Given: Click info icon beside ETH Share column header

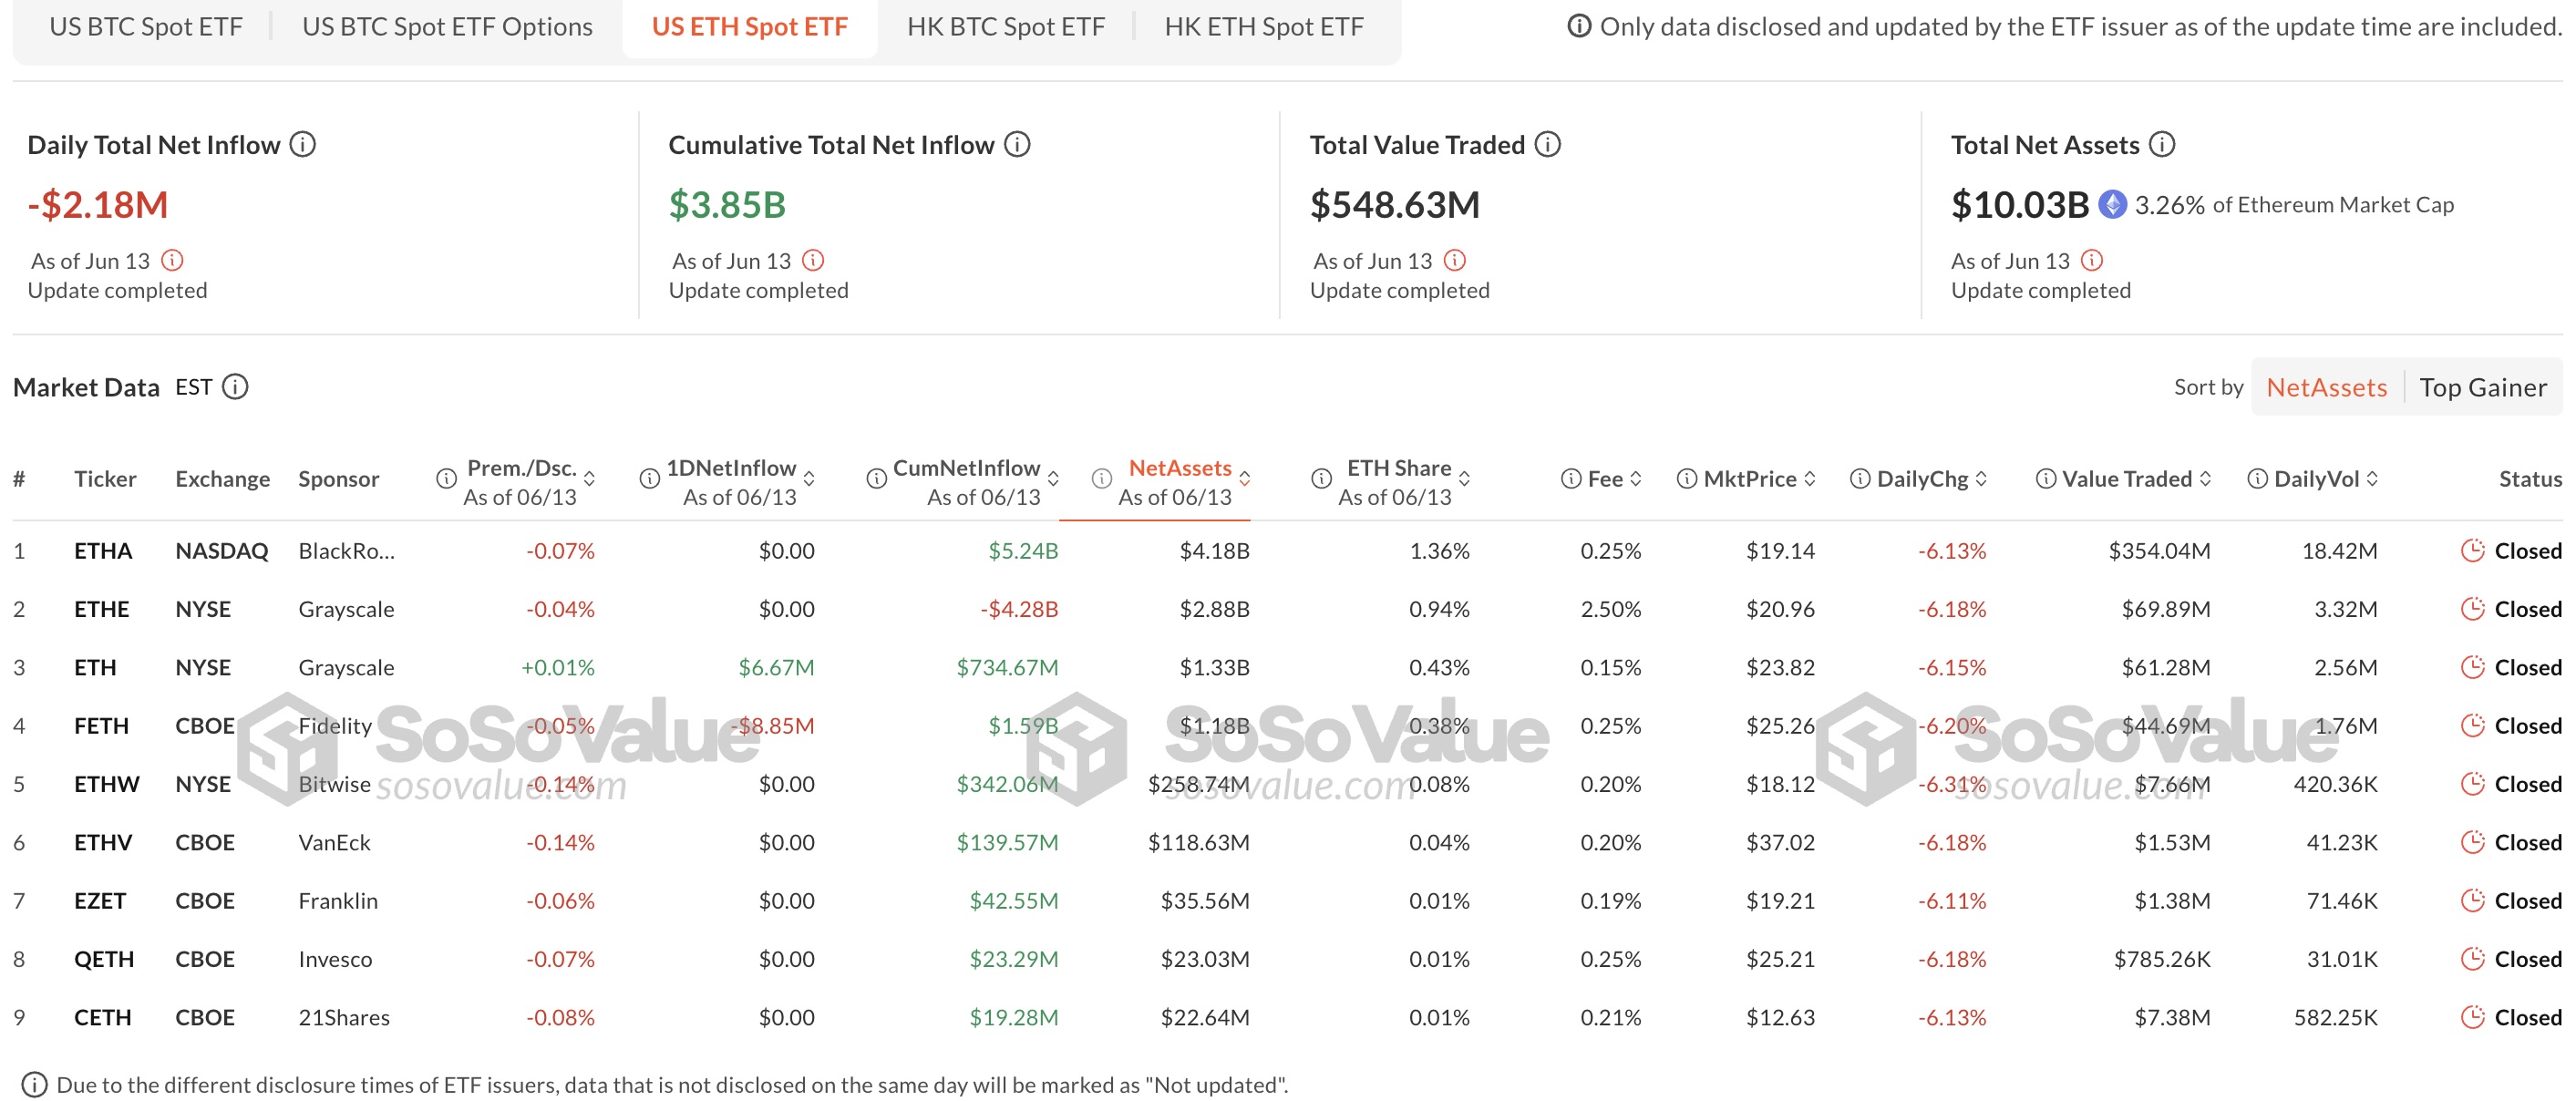Looking at the screenshot, I should (1321, 479).
